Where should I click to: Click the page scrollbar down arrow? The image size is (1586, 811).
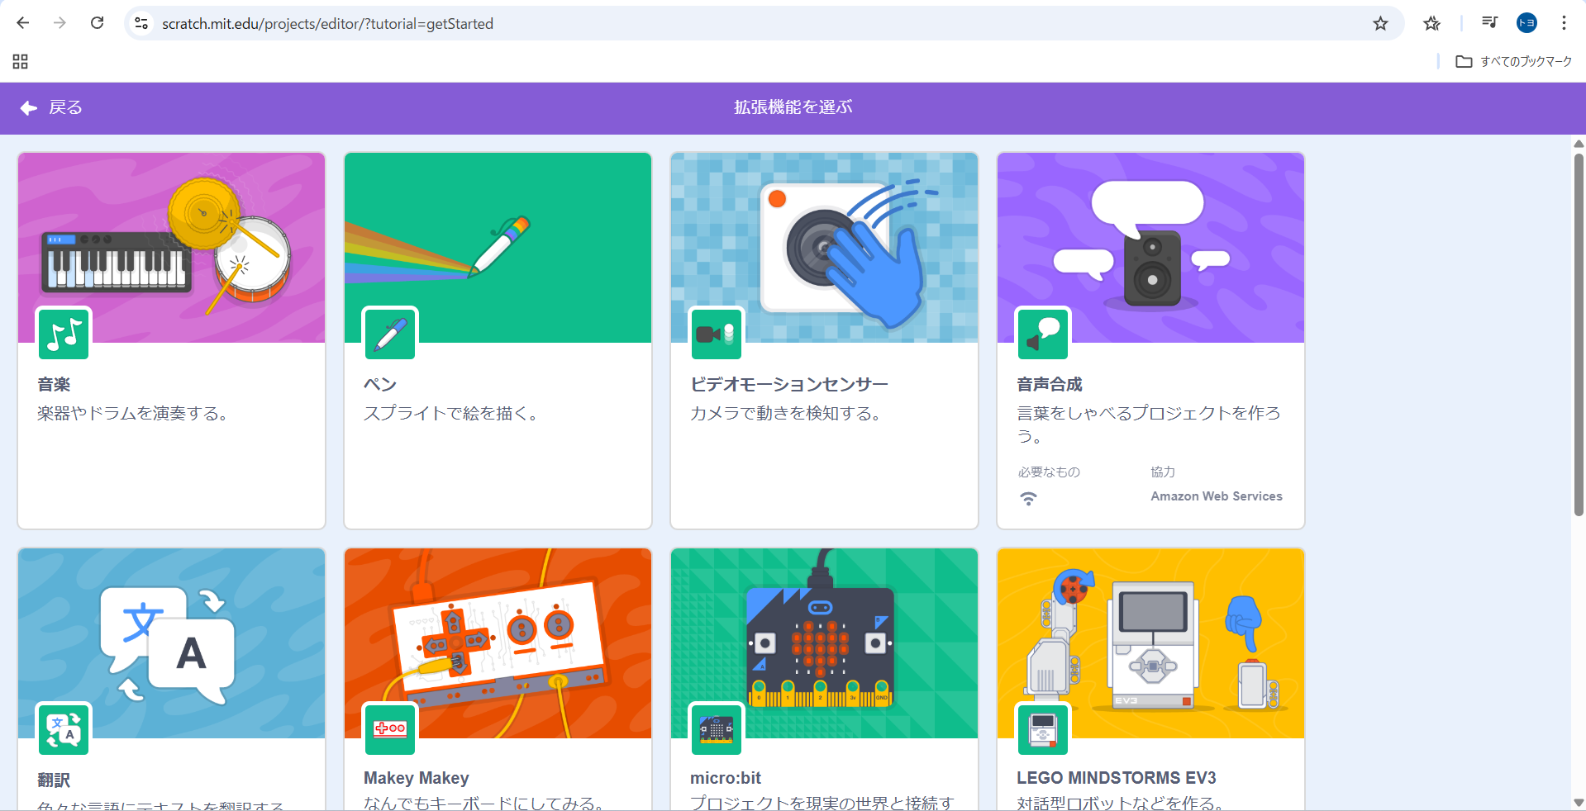click(x=1579, y=802)
